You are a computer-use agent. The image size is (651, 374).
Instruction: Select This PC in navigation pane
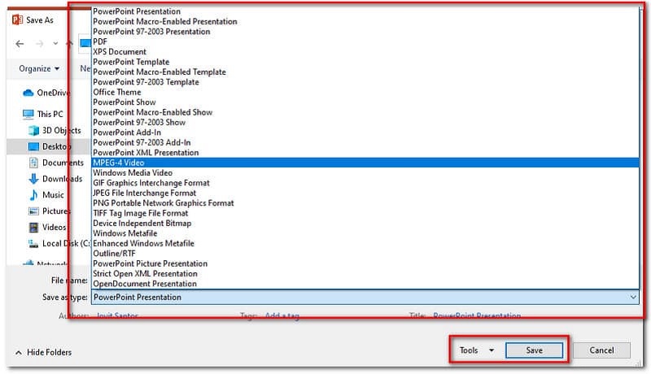click(x=50, y=114)
